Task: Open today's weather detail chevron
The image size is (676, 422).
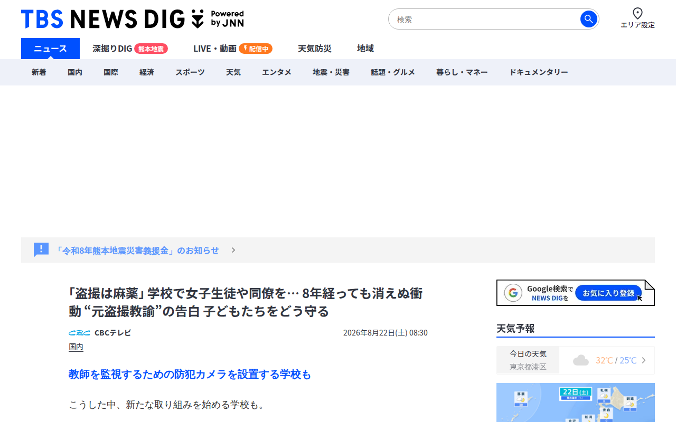Action: 644,360
